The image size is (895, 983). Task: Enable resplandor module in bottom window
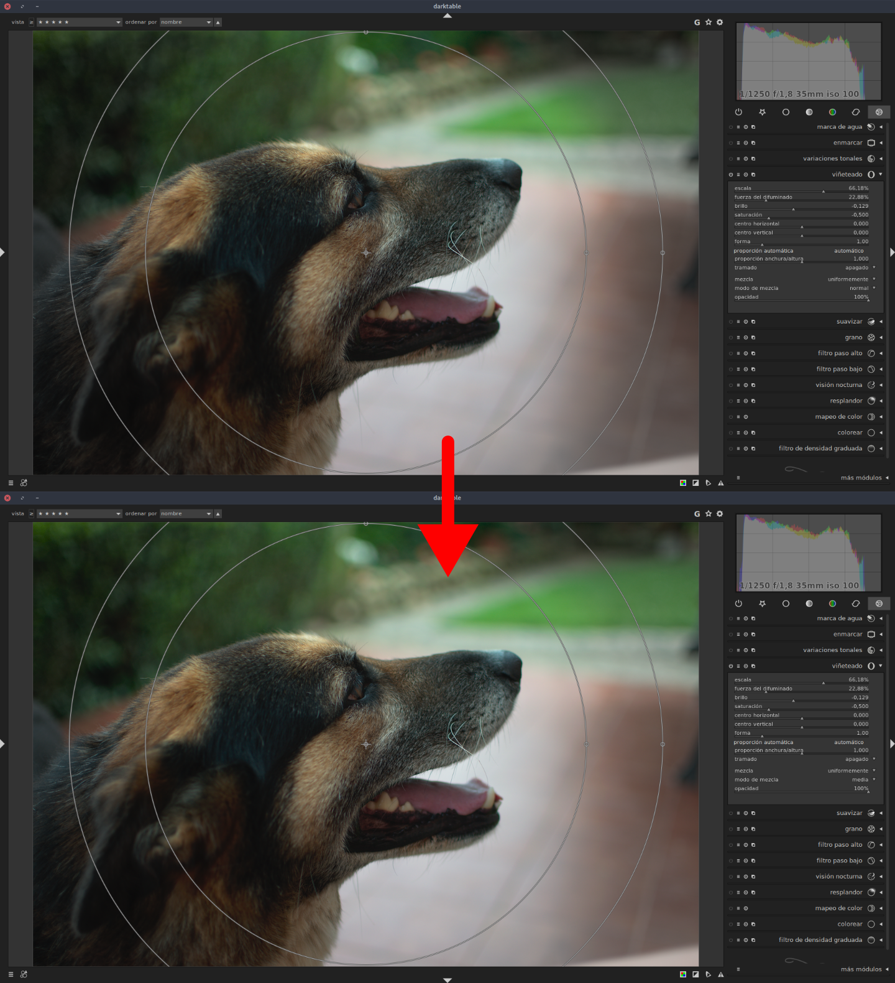pos(731,893)
